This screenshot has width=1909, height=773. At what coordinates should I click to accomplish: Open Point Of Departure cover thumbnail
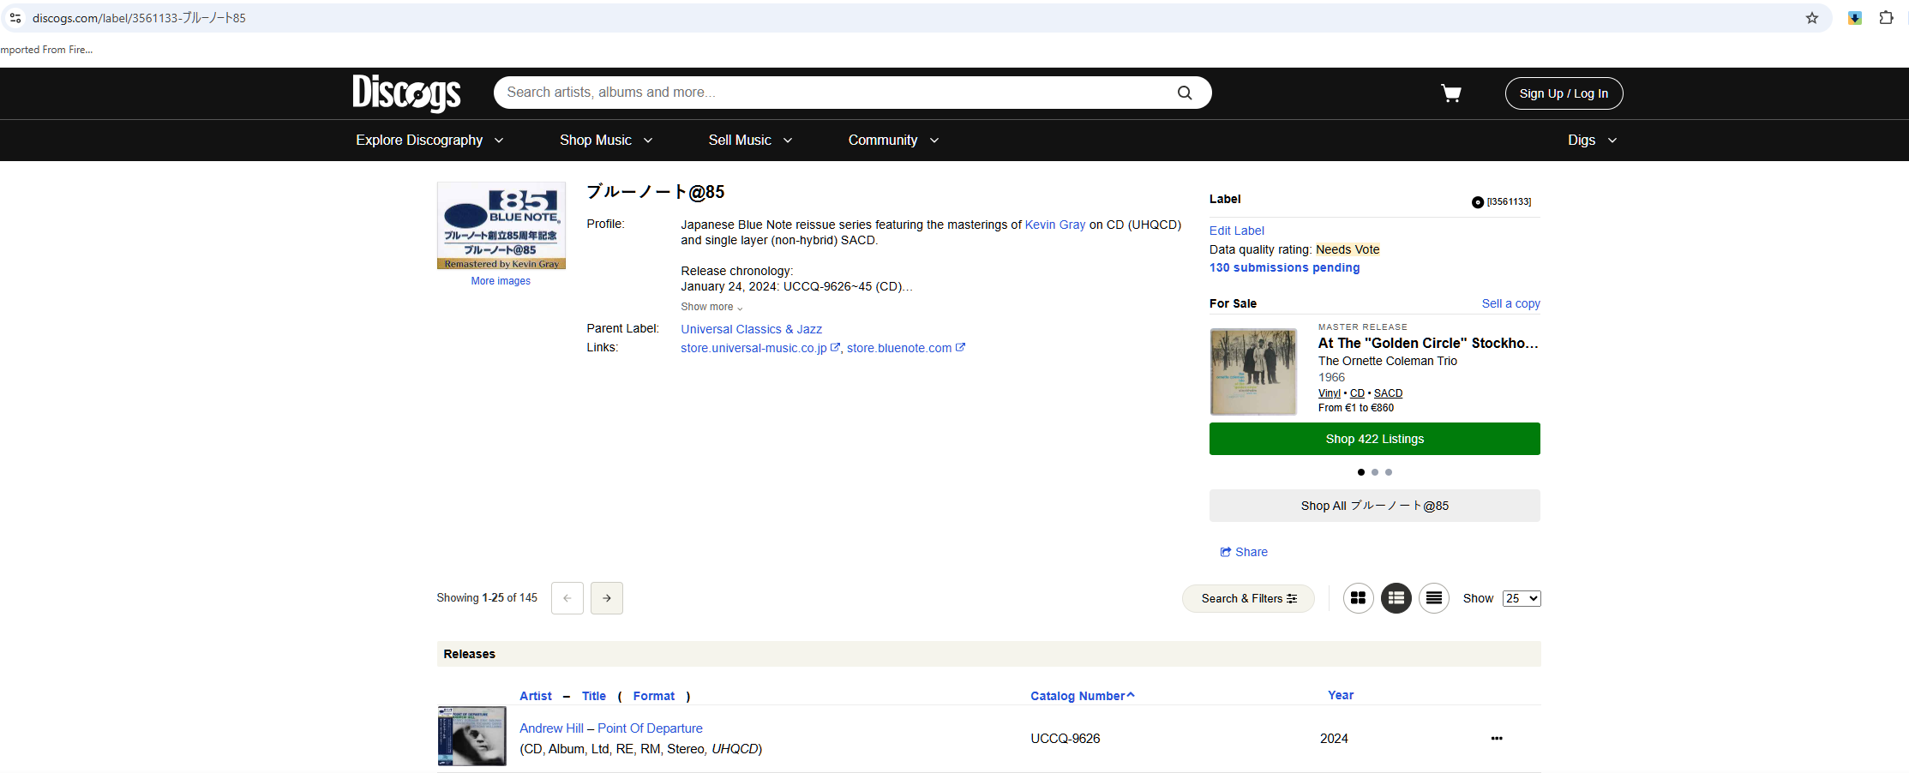(471, 736)
